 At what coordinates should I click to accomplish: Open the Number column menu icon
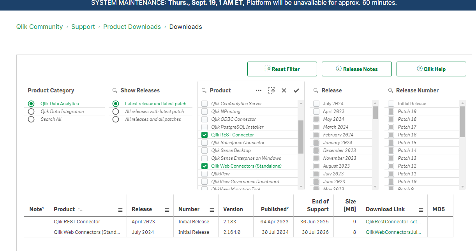(212, 210)
